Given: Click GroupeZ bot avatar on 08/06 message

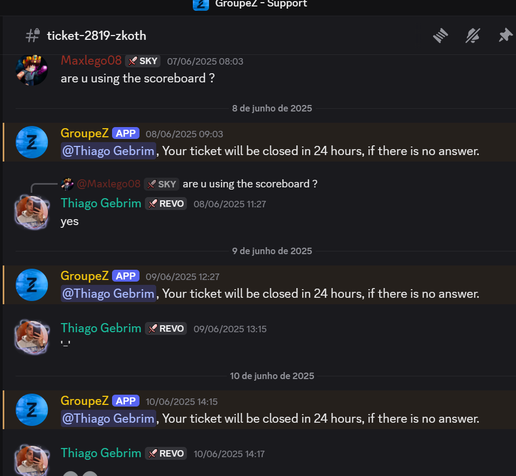Looking at the screenshot, I should pos(32,142).
